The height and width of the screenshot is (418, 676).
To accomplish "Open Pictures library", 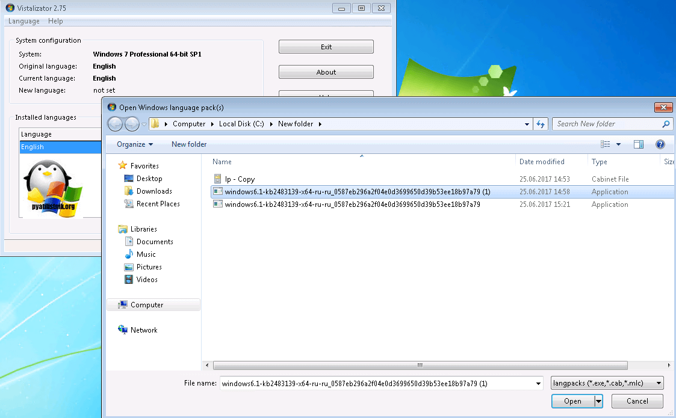I will click(149, 267).
